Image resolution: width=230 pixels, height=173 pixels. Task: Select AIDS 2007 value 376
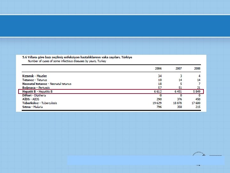(180, 99)
